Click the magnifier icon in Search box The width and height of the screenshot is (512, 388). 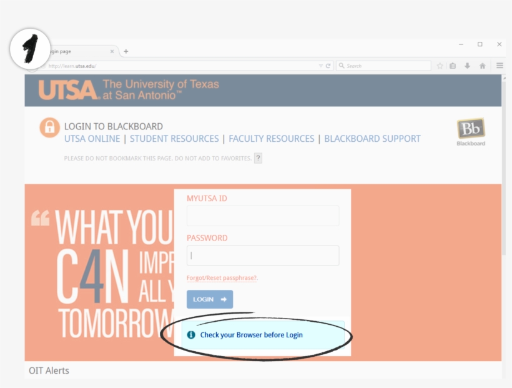pyautogui.click(x=342, y=66)
